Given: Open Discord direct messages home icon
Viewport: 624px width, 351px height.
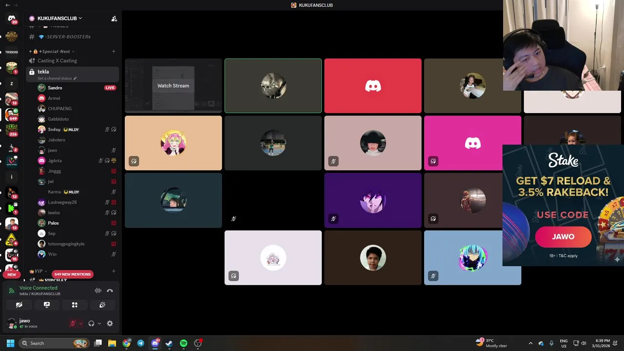Looking at the screenshot, I should [11, 19].
